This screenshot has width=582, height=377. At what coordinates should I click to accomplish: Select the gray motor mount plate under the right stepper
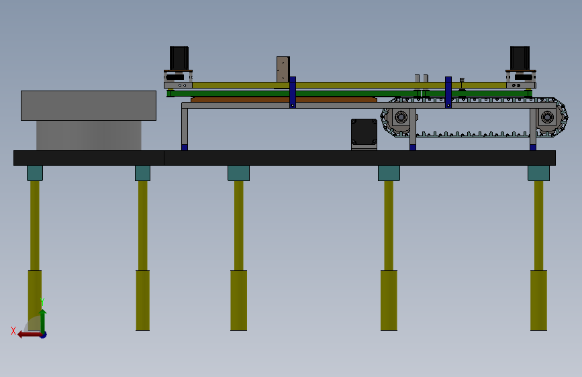click(x=521, y=85)
